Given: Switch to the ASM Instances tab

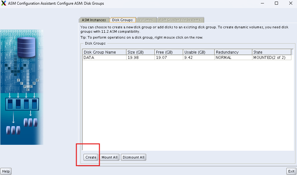Looking at the screenshot, I should coord(94,20).
